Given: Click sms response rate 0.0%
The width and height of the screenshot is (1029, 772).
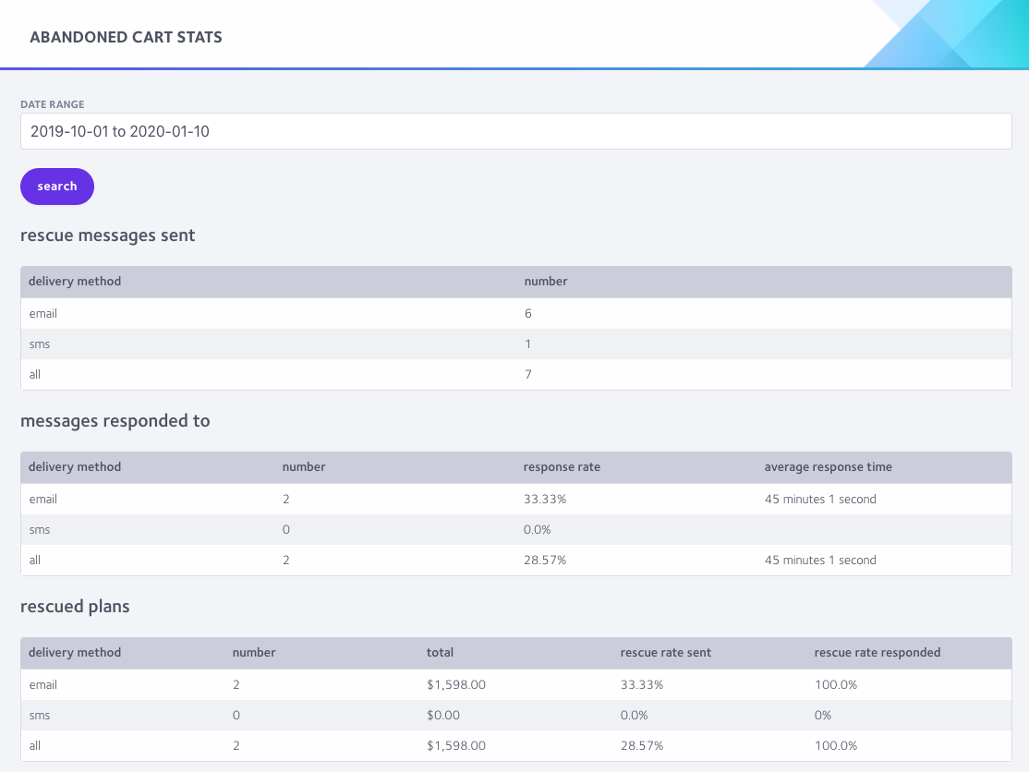Looking at the screenshot, I should (537, 529).
